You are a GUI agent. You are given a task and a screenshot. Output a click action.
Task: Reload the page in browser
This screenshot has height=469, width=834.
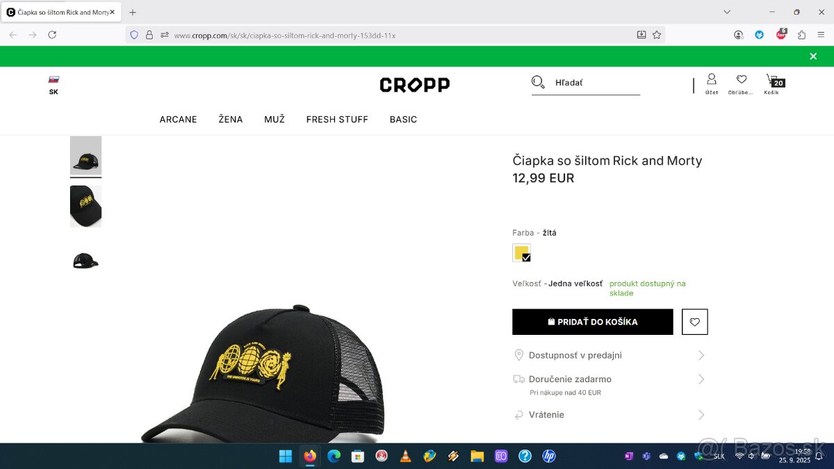pos(52,35)
